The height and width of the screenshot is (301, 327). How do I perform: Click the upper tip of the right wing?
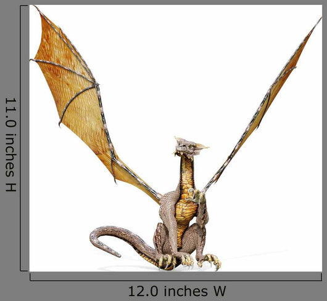pos(319,21)
